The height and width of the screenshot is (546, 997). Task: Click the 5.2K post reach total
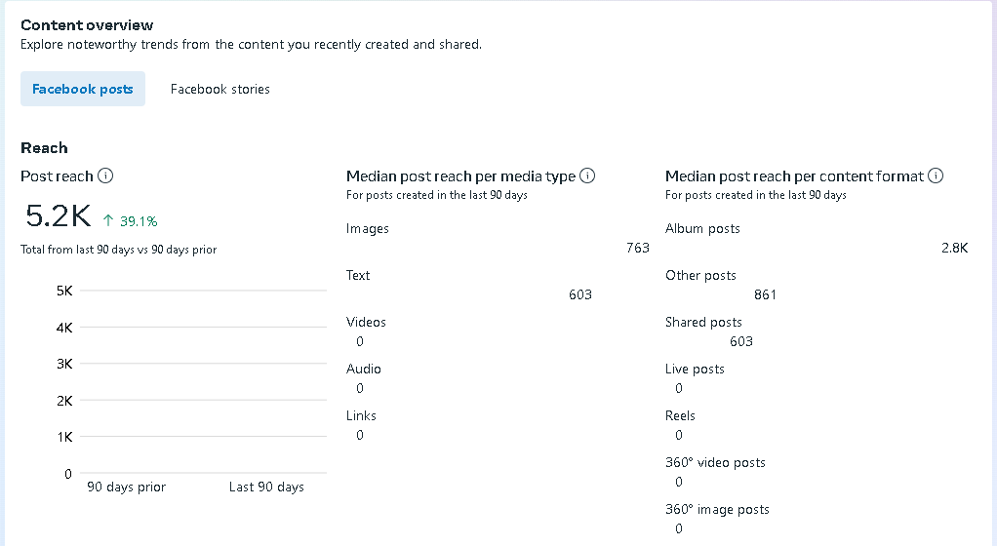[x=58, y=216]
